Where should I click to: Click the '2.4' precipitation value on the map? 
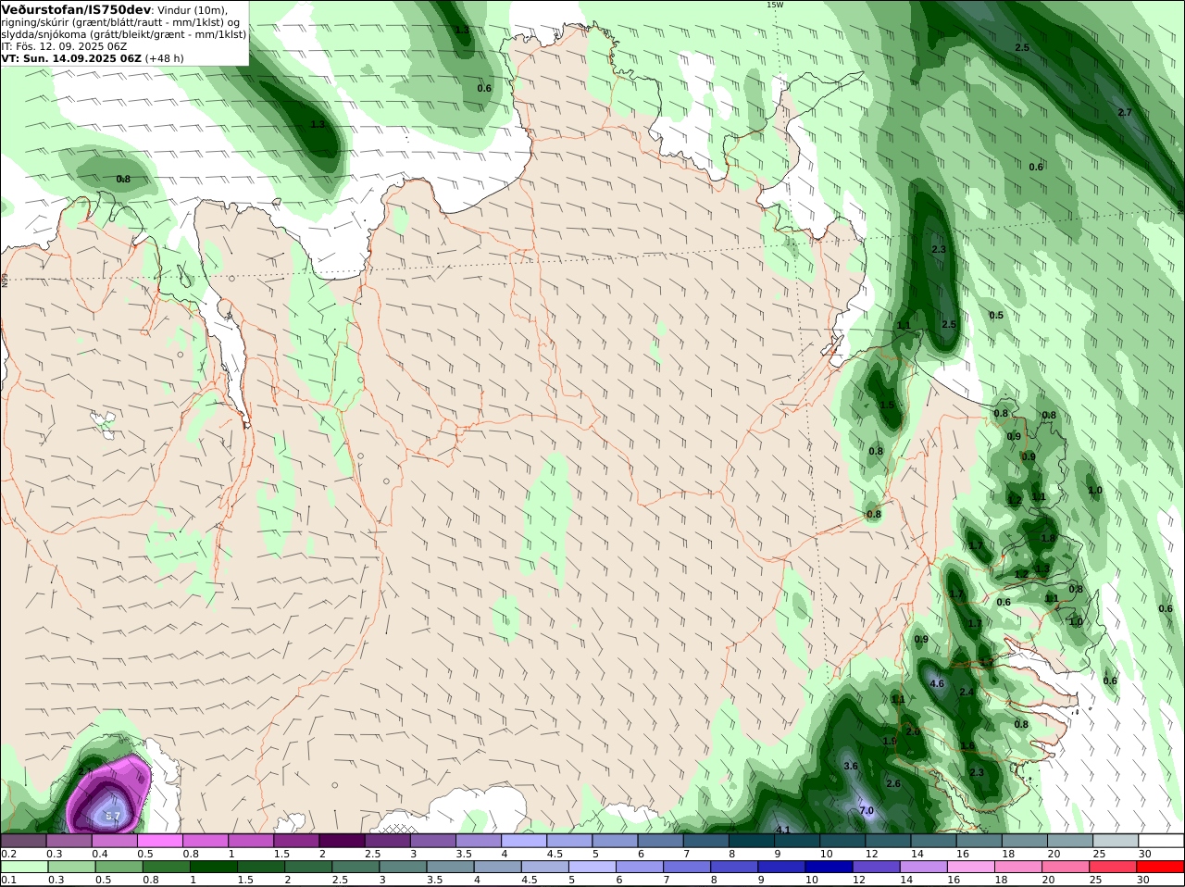point(967,692)
